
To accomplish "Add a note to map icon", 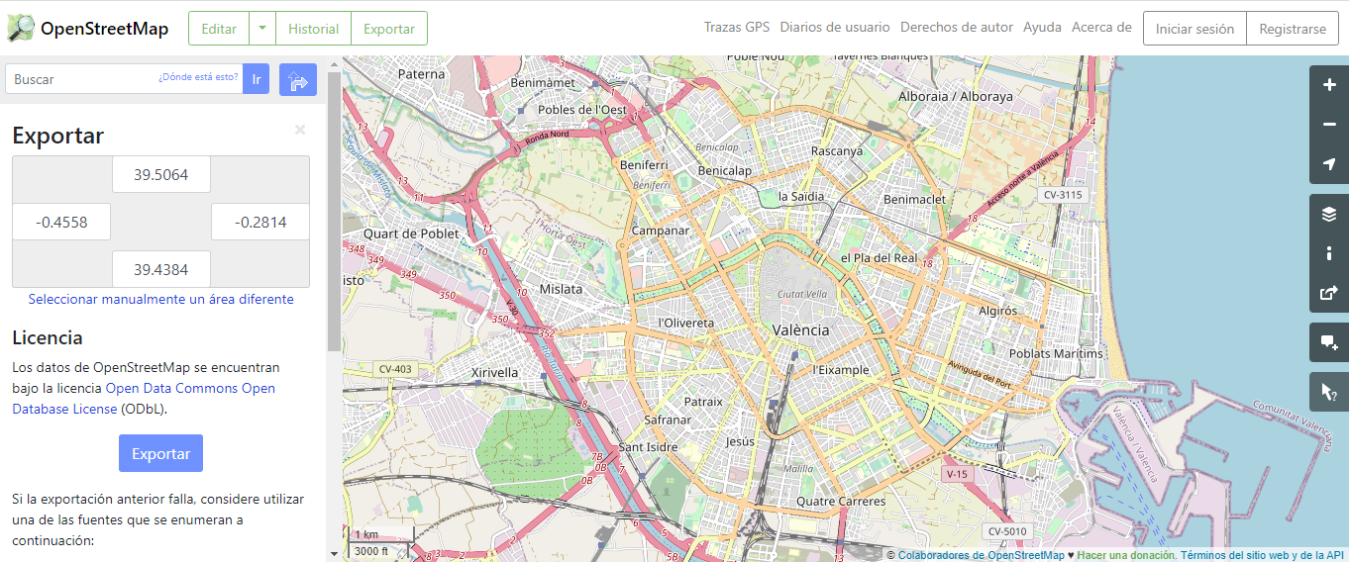I will 1329,342.
